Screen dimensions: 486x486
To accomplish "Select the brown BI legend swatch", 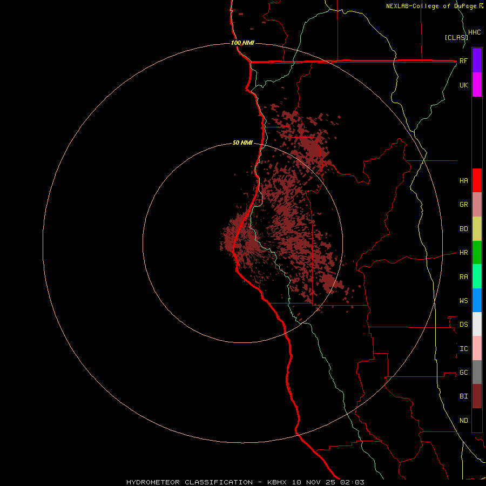I will (477, 396).
